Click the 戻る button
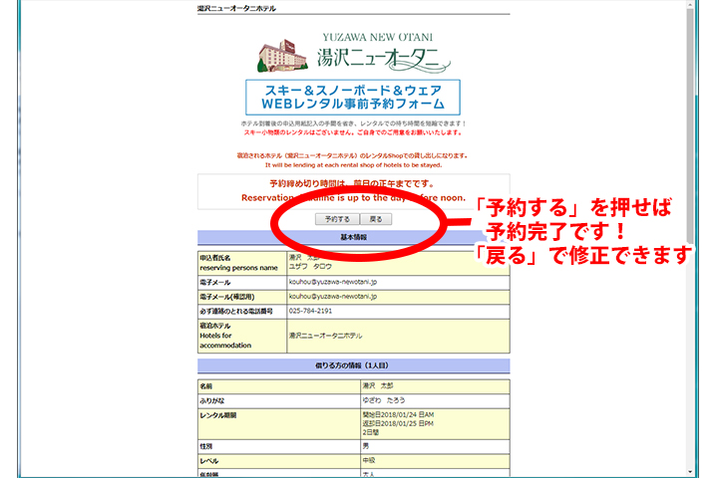 [x=376, y=219]
